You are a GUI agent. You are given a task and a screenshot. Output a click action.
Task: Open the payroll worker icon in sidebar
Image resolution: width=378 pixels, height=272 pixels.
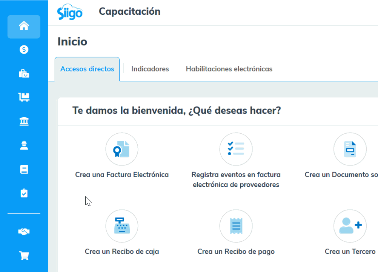[24, 145]
